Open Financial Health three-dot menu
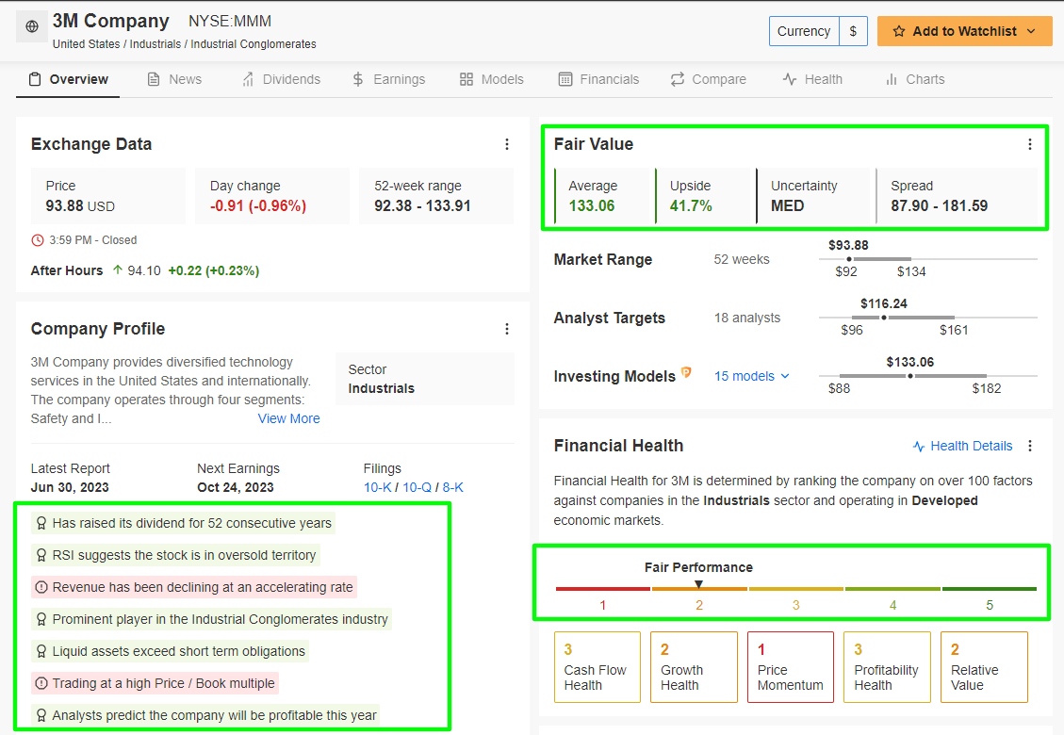 click(1029, 446)
